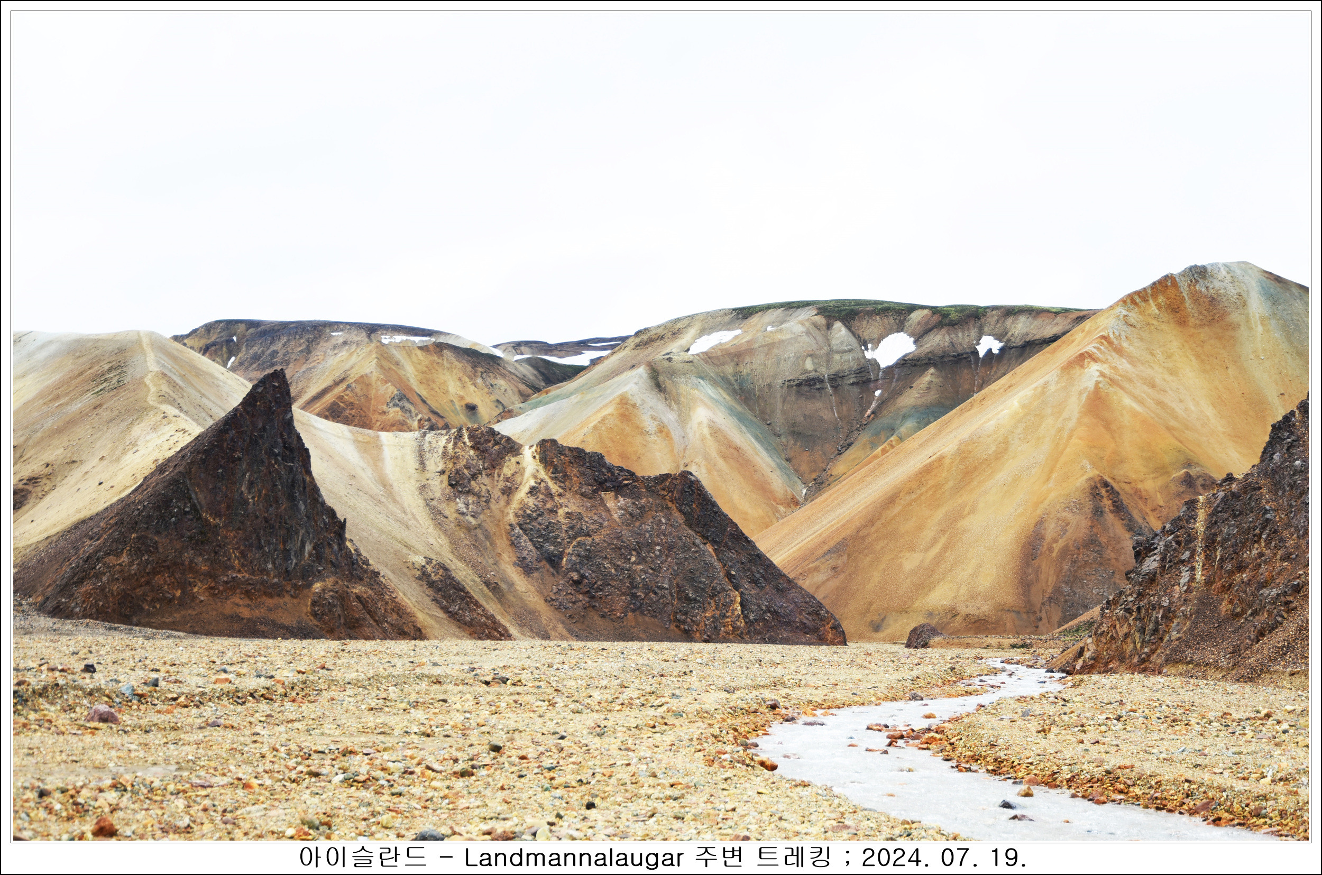Click the caption text 'Landmannalaugar'
The height and width of the screenshot is (875, 1322).
[574, 858]
